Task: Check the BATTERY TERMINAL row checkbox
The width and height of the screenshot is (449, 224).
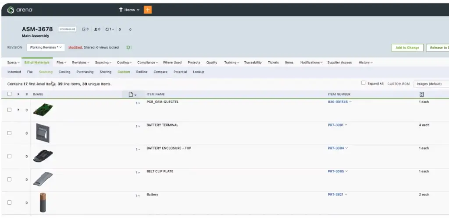Action: (x=9, y=133)
